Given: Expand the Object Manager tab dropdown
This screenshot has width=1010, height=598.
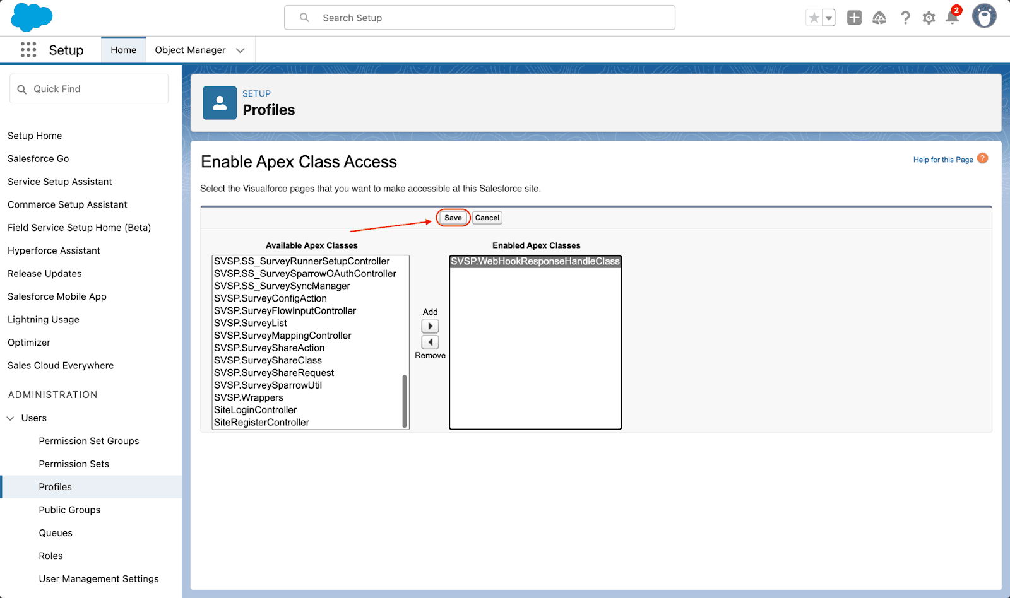Looking at the screenshot, I should (x=241, y=50).
